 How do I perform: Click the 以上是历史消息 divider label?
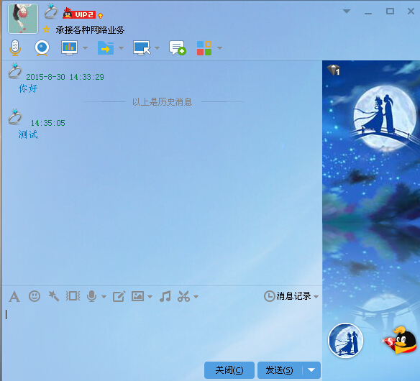162,102
